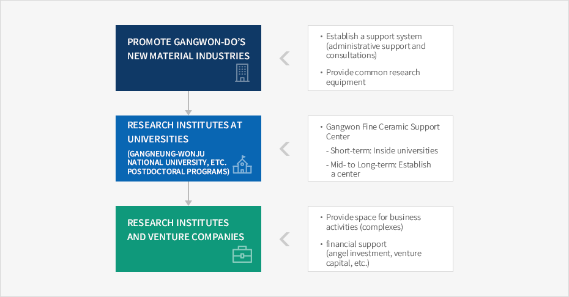The height and width of the screenshot is (297, 569).
Task: Click the empty navy area beside the building icon
Action: pos(174,76)
